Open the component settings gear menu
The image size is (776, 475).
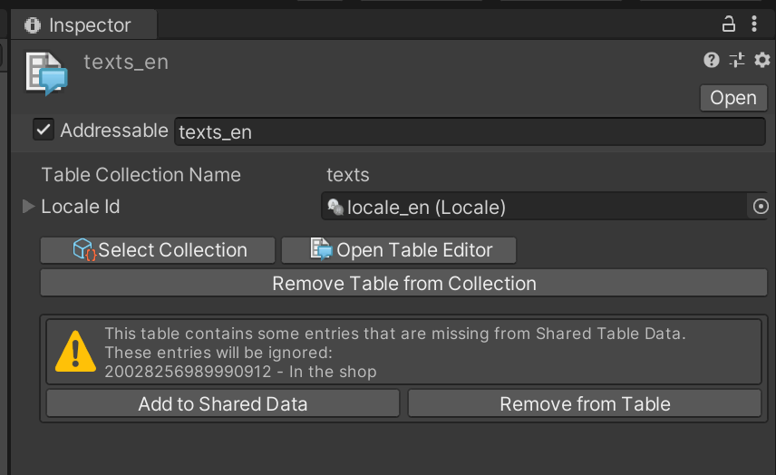pyautogui.click(x=761, y=61)
